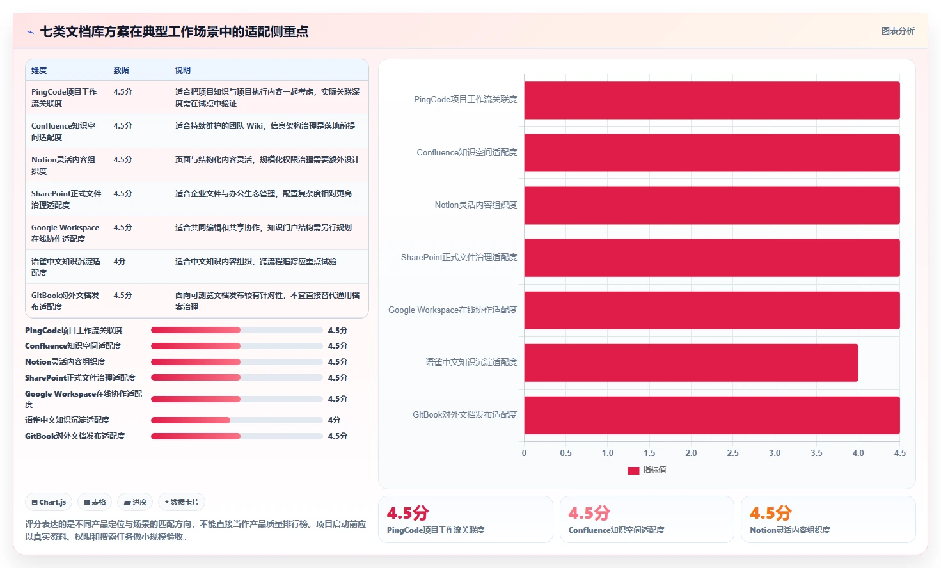Image resolution: width=941 pixels, height=568 pixels.
Task: Click the 图表分析 label in header
Action: tap(898, 31)
